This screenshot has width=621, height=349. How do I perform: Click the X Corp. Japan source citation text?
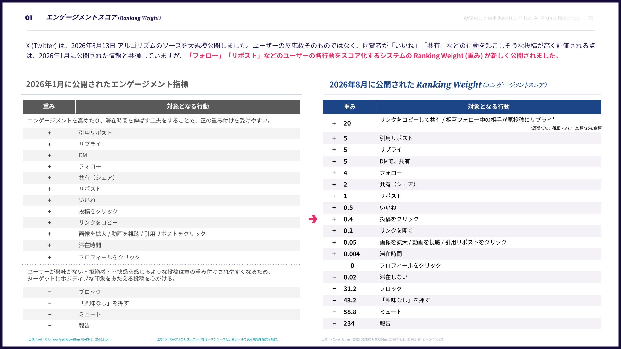(x=382, y=339)
